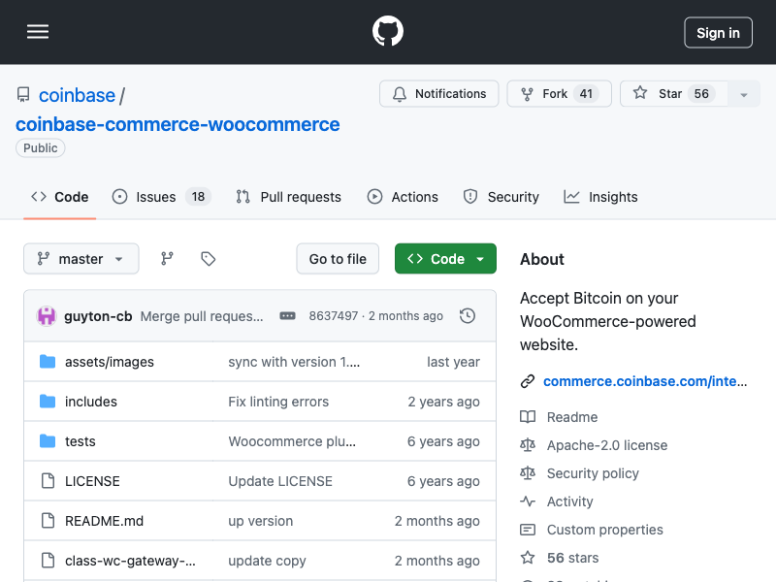Expand commit message details ellipsis button

pyautogui.click(x=287, y=316)
